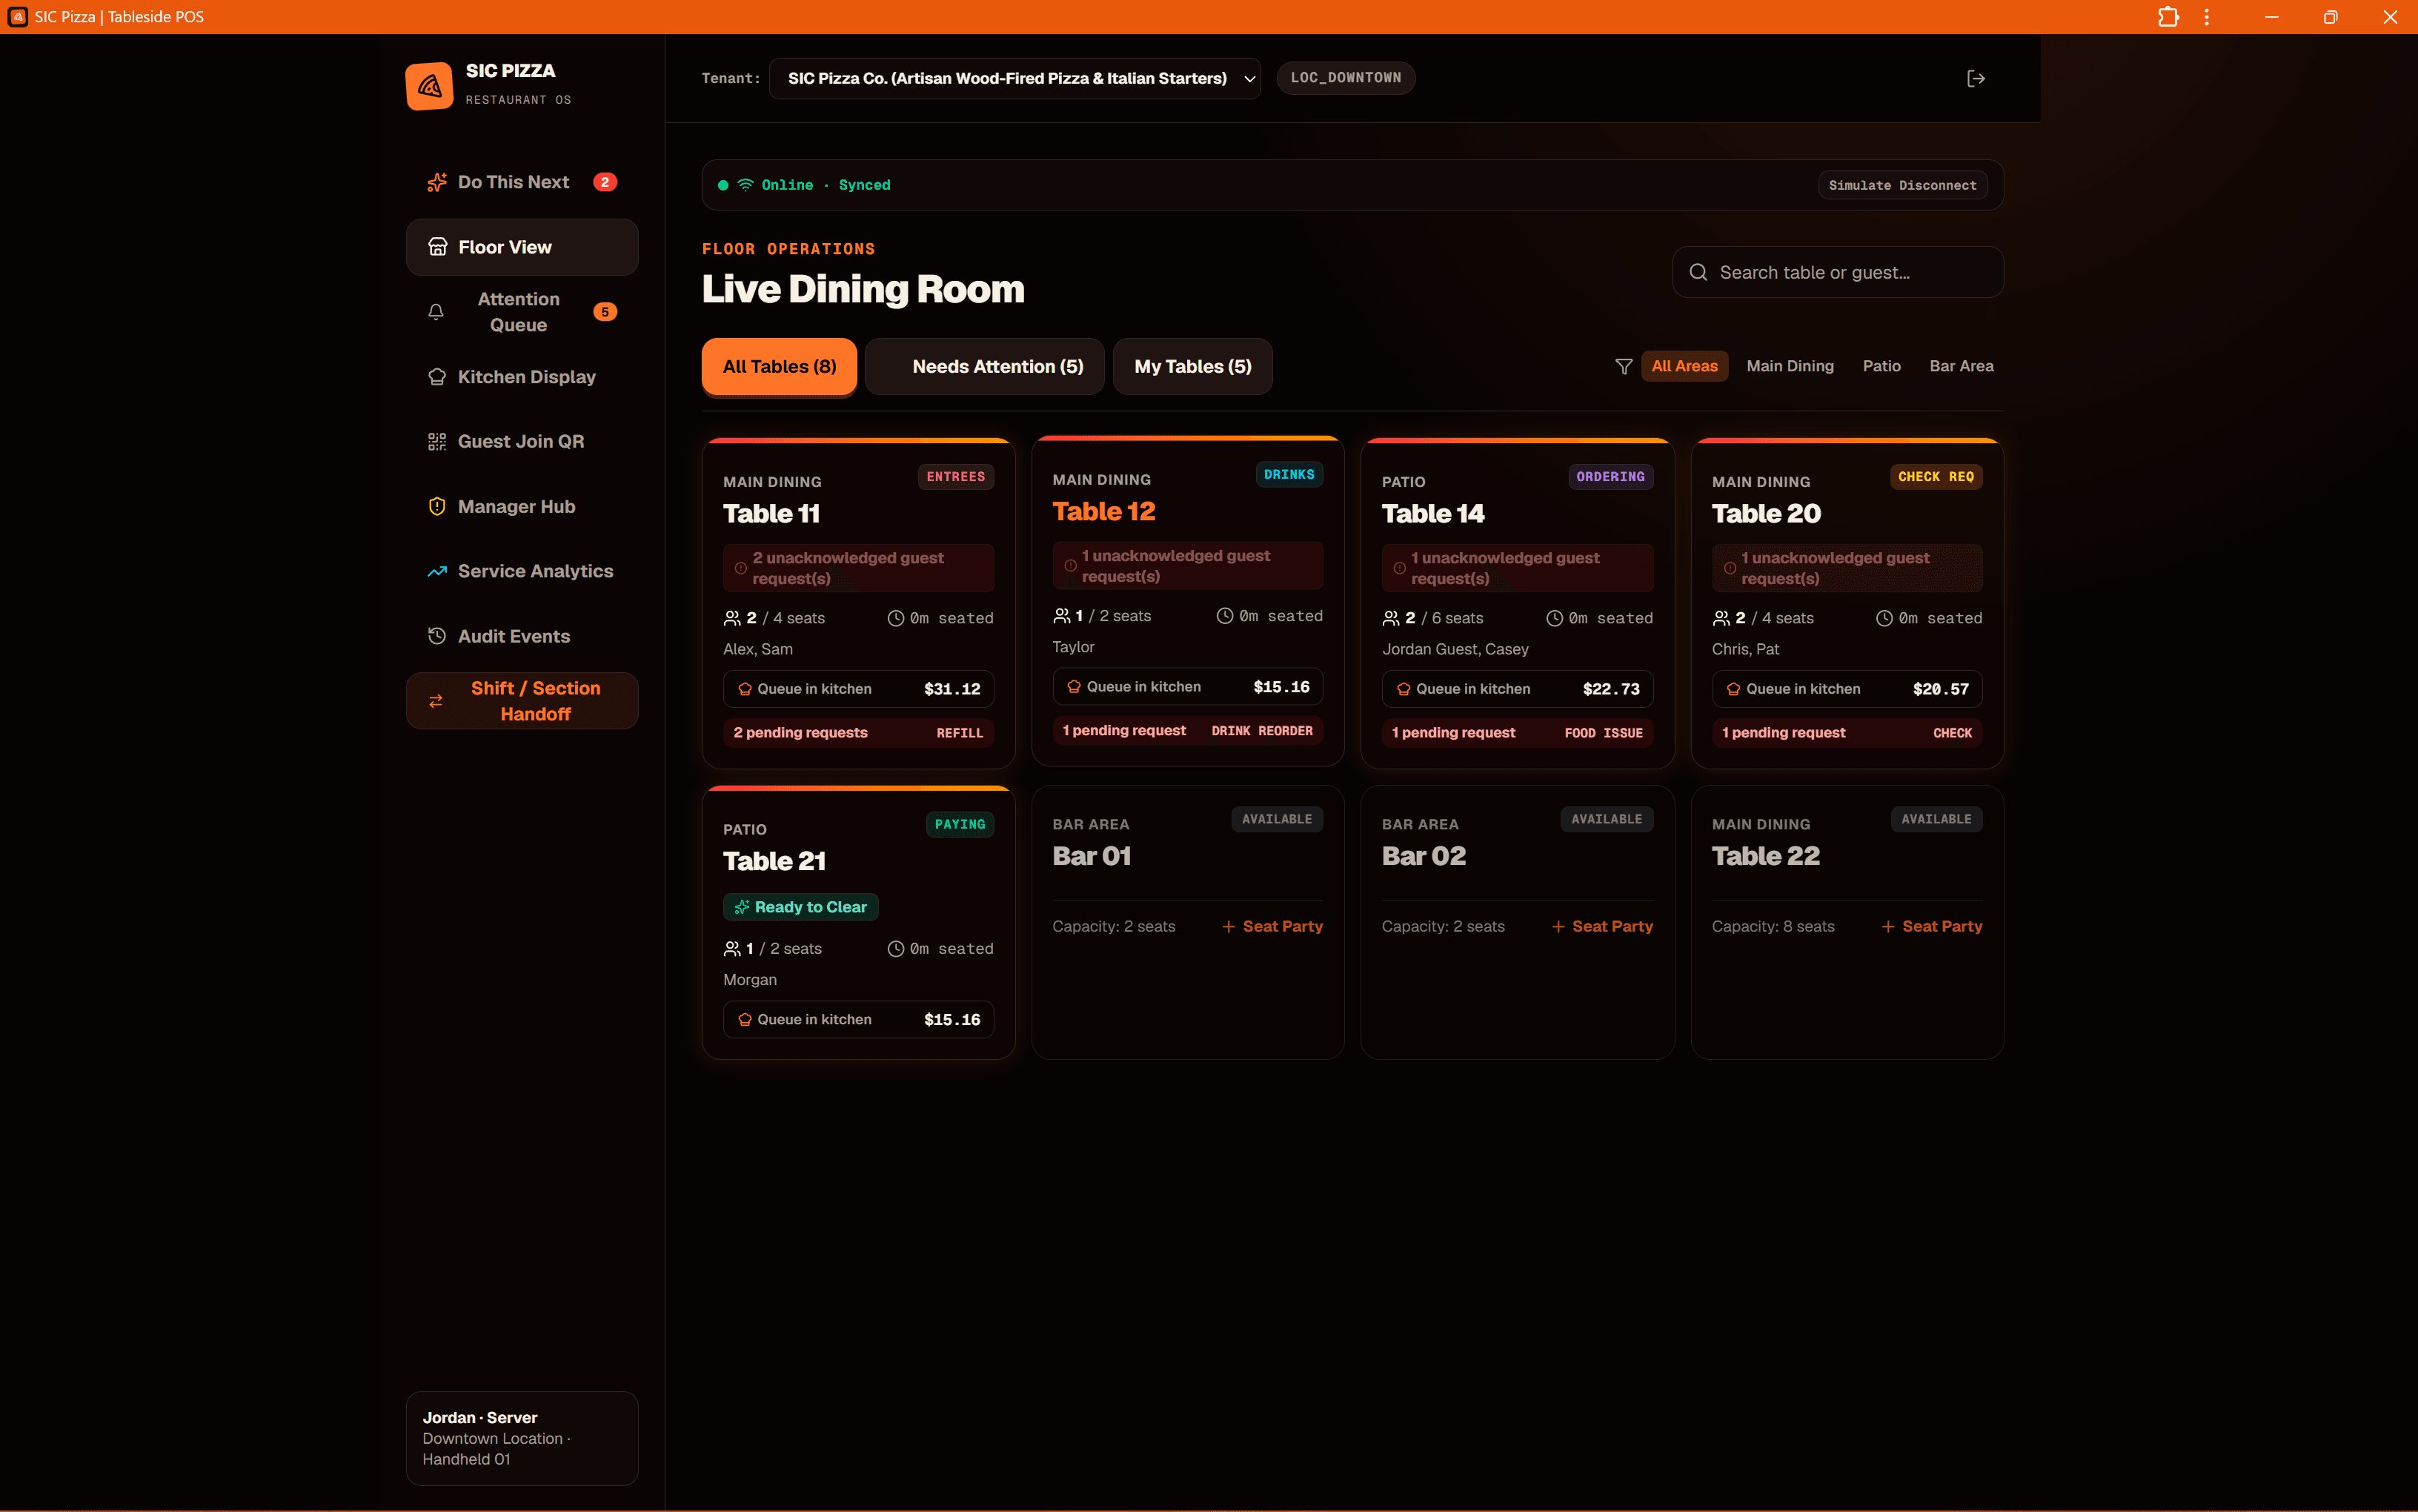2418x1512 pixels.
Task: Switch to Needs Attention (5) tab
Action: (983, 367)
